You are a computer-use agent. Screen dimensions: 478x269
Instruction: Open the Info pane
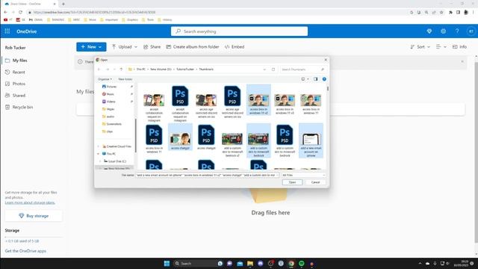[460, 46]
